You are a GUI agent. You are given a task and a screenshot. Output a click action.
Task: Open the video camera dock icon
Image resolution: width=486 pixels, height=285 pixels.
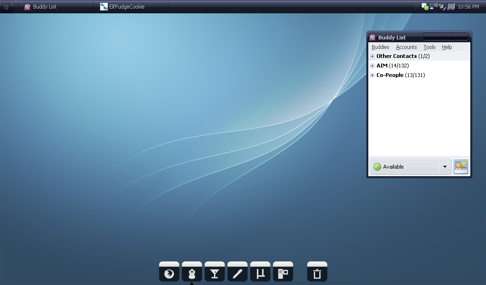[x=283, y=273]
